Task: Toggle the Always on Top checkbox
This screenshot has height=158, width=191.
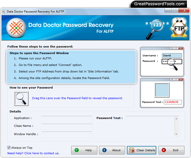Action: point(9,148)
